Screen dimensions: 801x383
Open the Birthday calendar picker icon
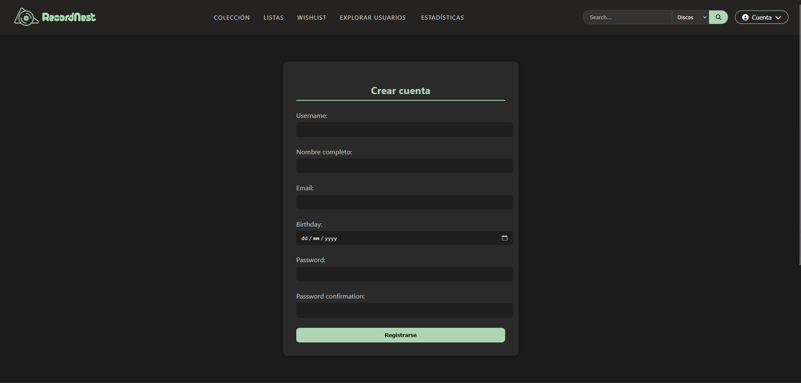pyautogui.click(x=504, y=238)
